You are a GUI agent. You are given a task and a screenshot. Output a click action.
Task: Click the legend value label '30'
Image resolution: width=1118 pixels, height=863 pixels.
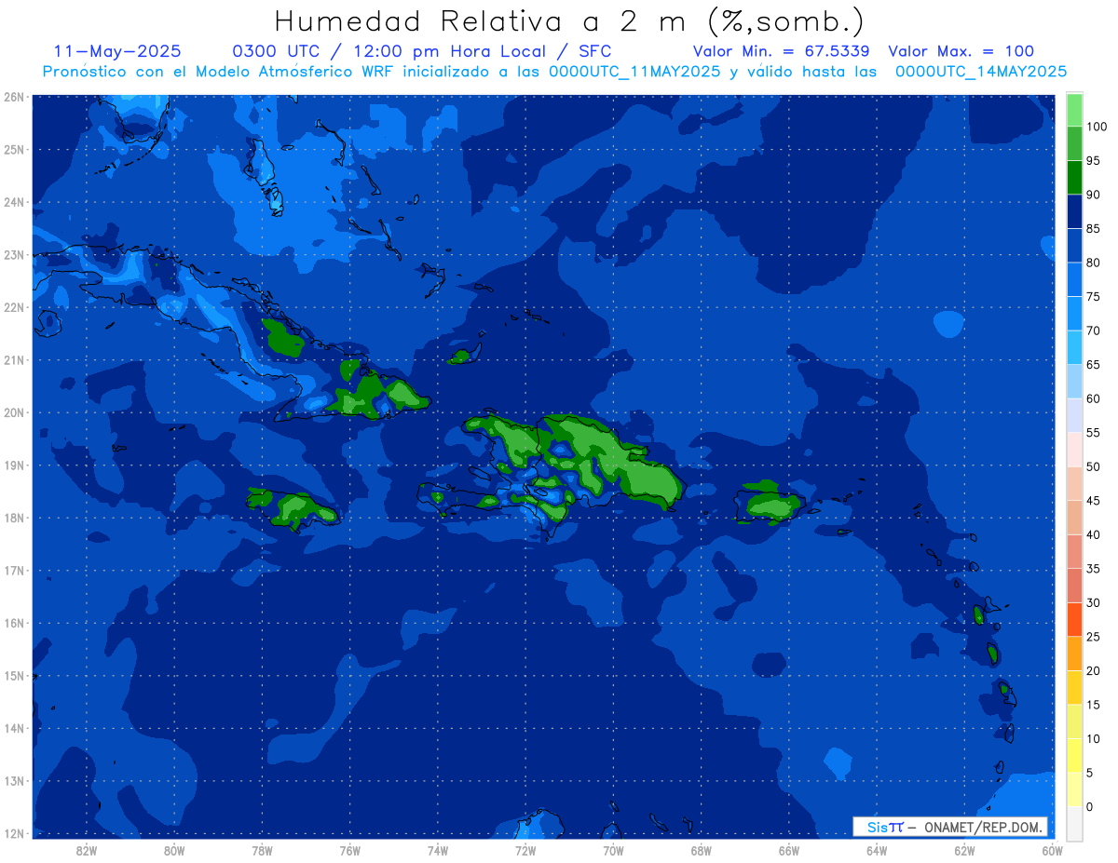[x=1093, y=602]
